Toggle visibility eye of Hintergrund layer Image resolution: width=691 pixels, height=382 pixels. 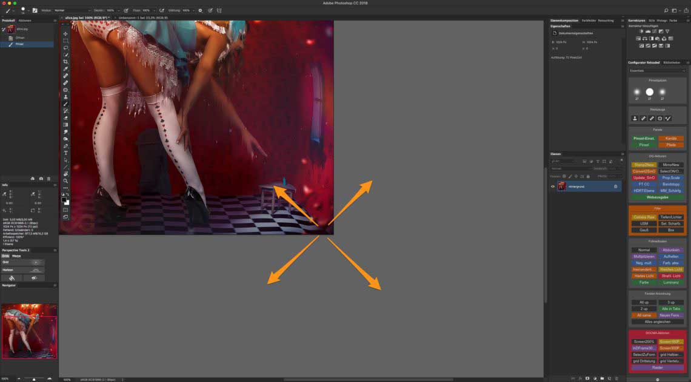click(x=553, y=186)
